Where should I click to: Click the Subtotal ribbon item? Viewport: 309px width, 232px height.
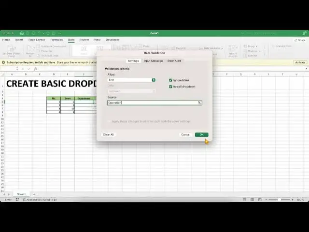(250, 56)
